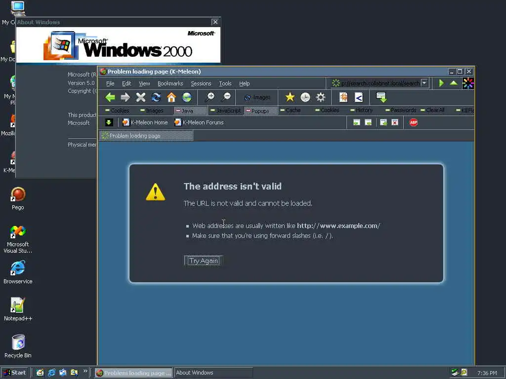Zoom in with the magnifier plus icon
Screen dimensions: 506x379
tap(210, 97)
